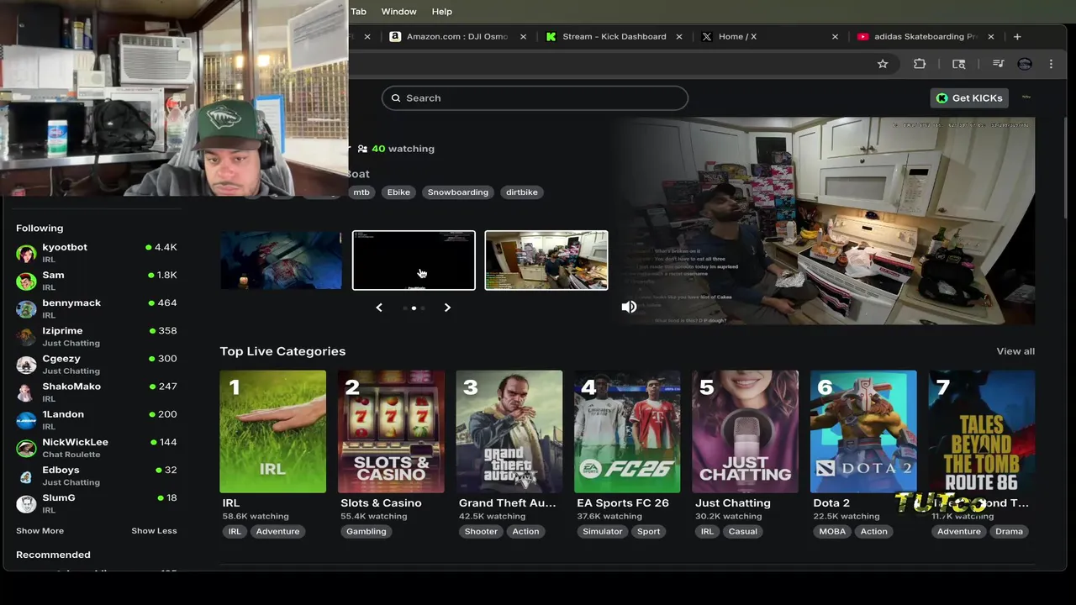Image resolution: width=1076 pixels, height=605 pixels.
Task: Click bennymack's avatar in Following
Action: 26,308
